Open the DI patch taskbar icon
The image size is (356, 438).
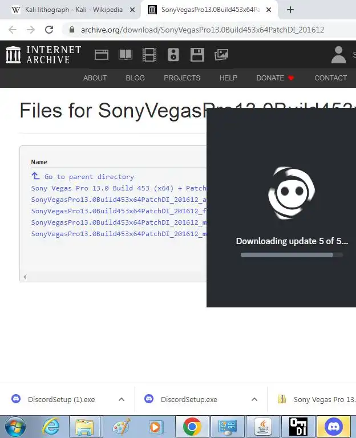pyautogui.click(x=298, y=427)
